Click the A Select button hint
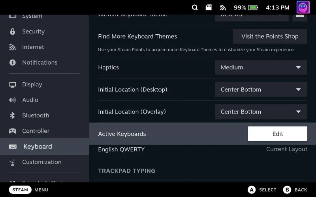 (x=262, y=190)
